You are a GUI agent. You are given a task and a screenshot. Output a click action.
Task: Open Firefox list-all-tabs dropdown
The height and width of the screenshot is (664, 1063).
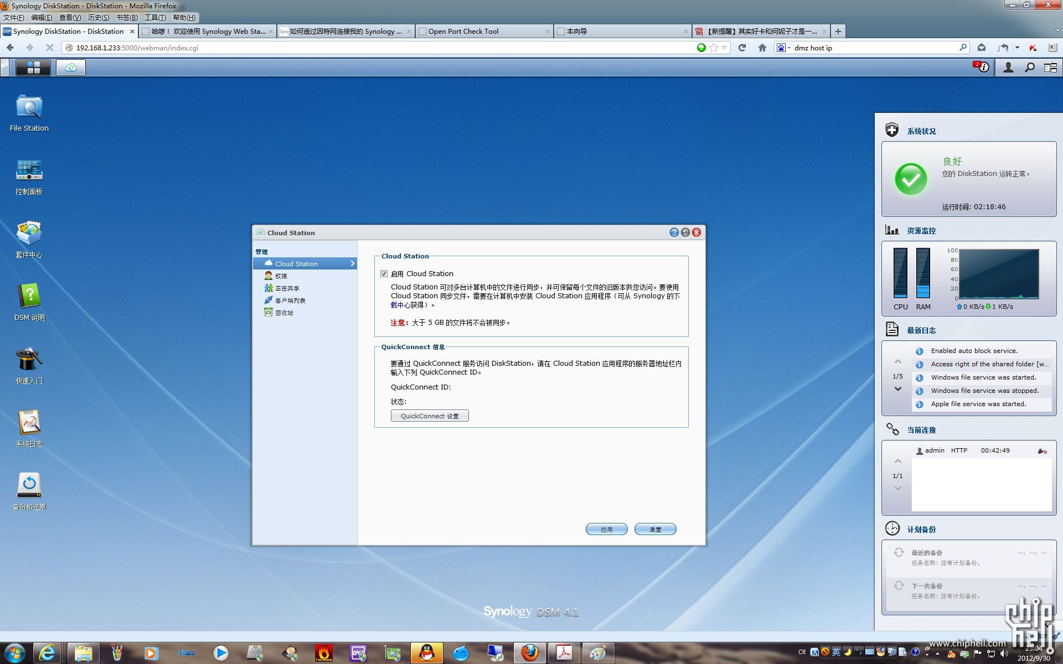[x=1057, y=32]
